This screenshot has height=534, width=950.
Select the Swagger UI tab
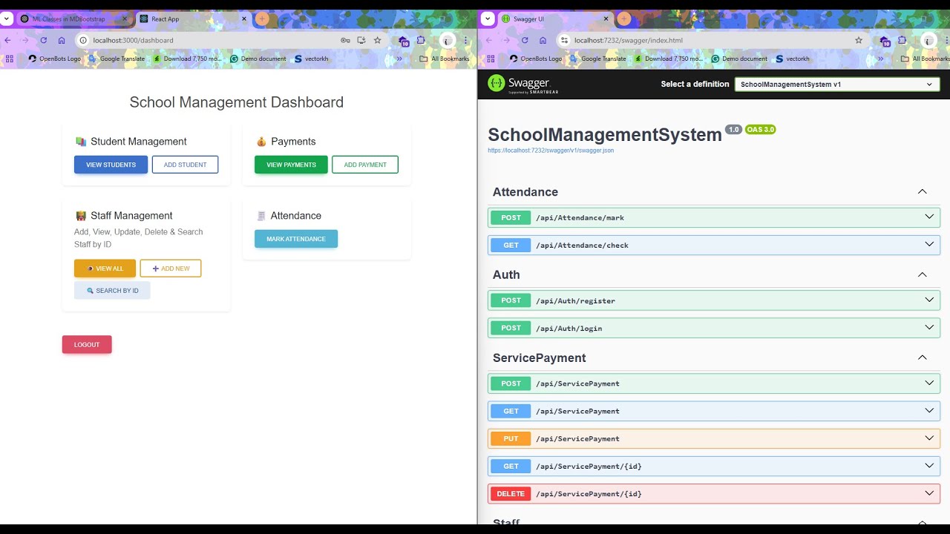pos(556,19)
